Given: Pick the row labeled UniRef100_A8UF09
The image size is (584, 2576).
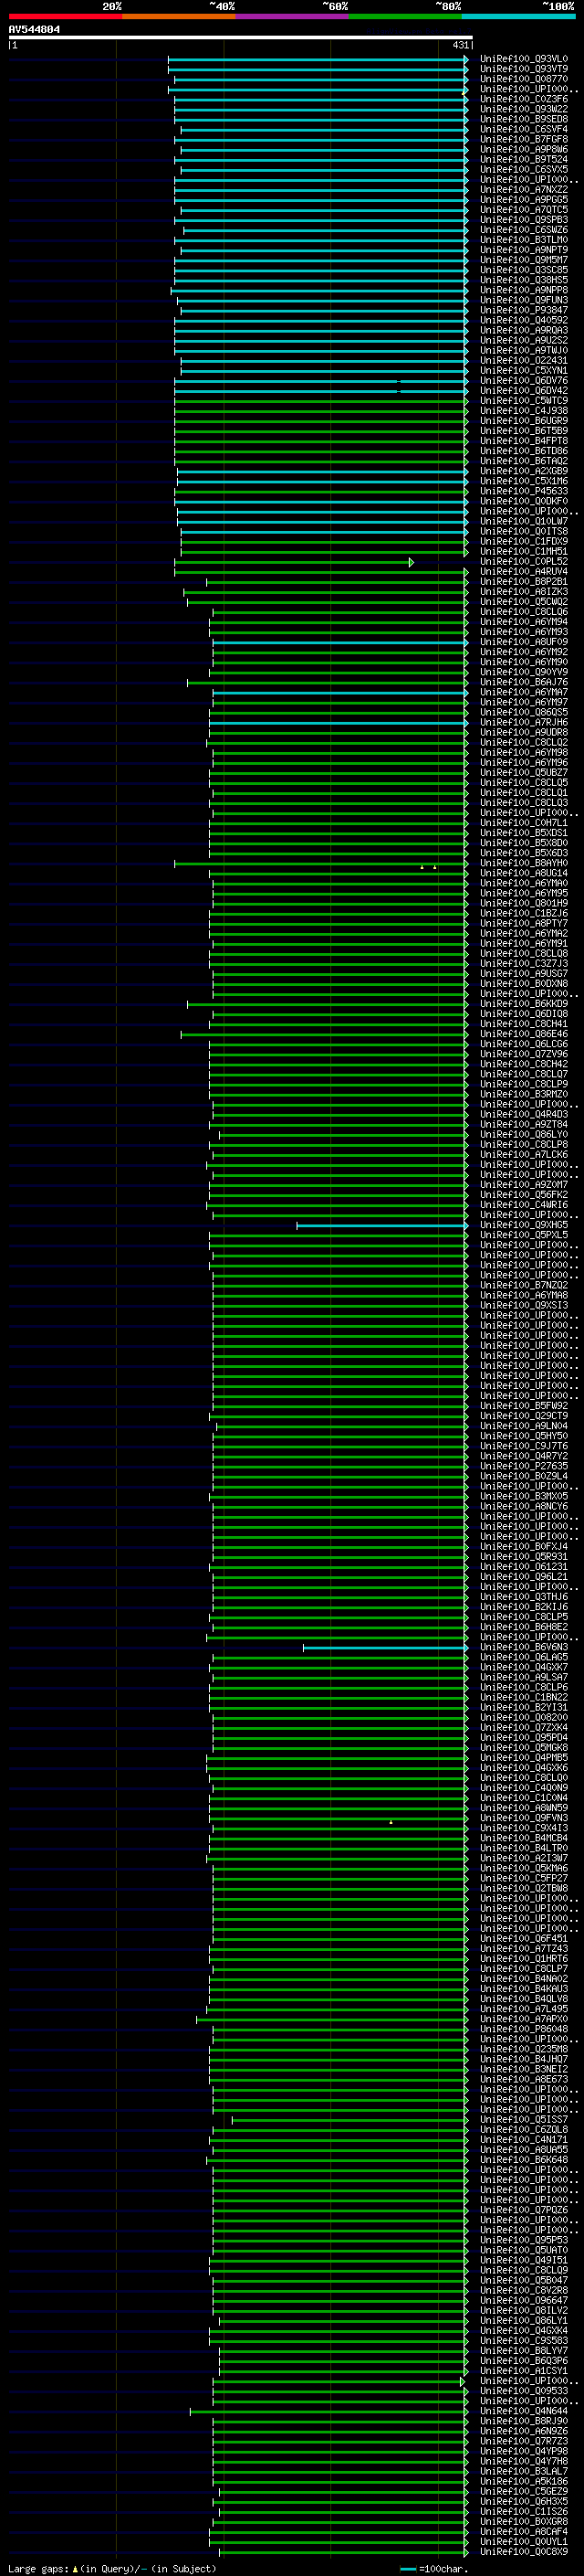Looking at the screenshot, I should coord(523,642).
